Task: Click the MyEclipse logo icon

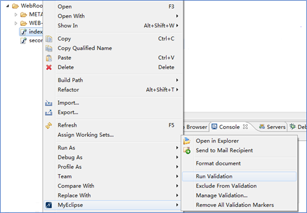Action: point(49,205)
